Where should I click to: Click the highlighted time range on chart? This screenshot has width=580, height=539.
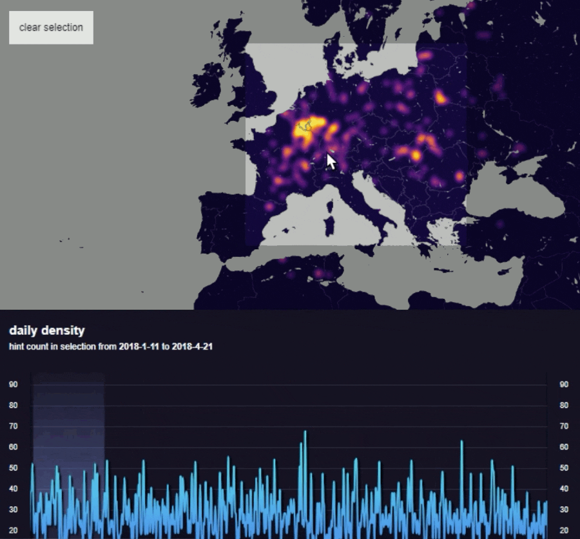pos(68,451)
